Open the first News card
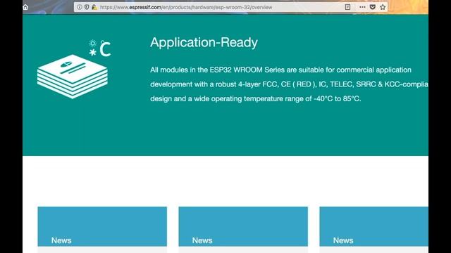Screen dimensions: 451x253 pyautogui.click(x=102, y=229)
